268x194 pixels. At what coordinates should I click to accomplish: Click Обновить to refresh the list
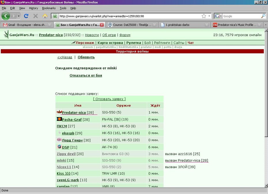coord(86,57)
